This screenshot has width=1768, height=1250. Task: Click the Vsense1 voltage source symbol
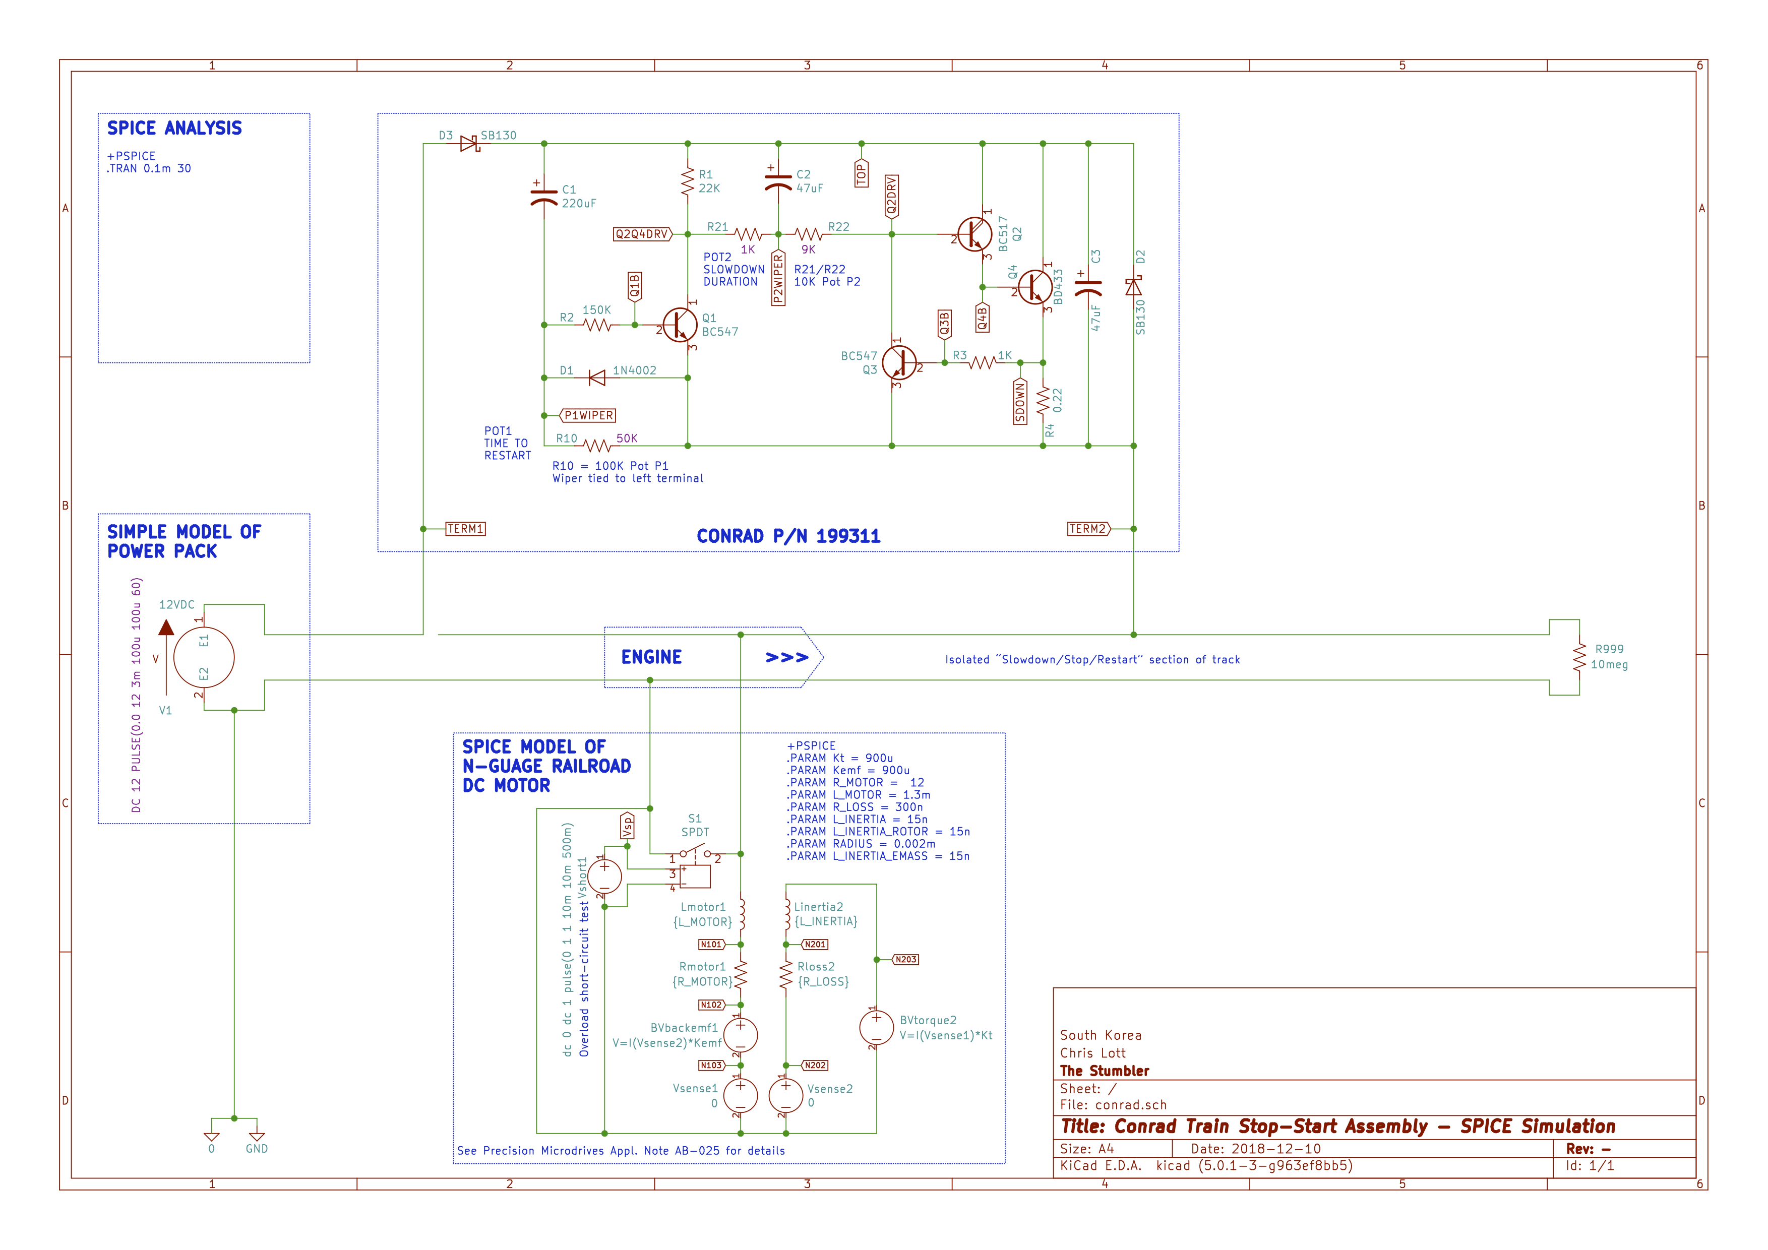coord(740,1095)
